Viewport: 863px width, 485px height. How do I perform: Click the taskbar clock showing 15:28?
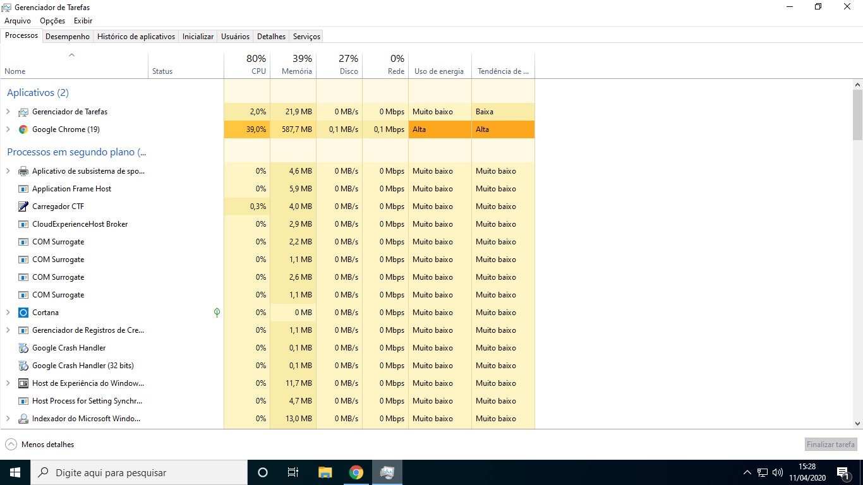tap(807, 472)
